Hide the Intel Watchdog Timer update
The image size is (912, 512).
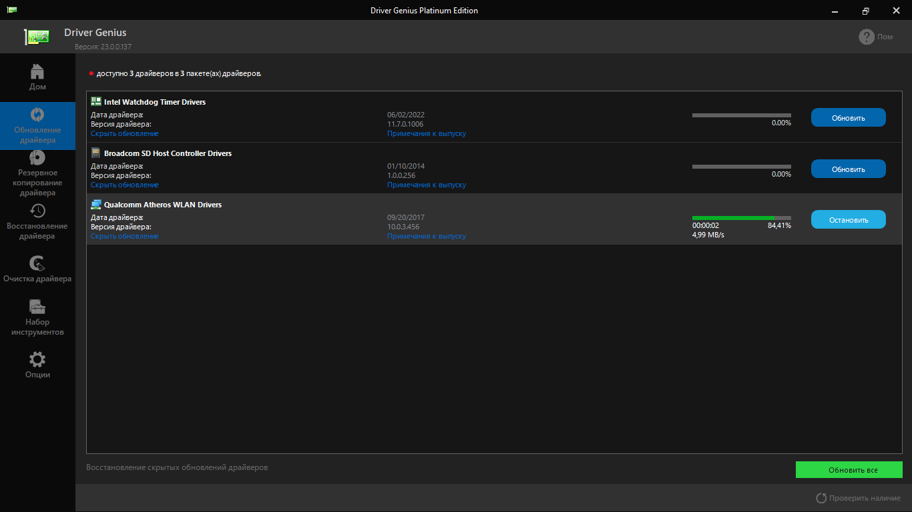(x=125, y=133)
